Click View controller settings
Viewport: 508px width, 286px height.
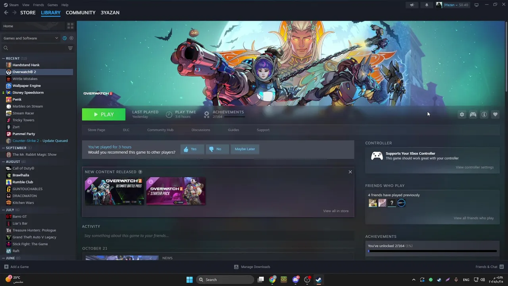(475, 167)
